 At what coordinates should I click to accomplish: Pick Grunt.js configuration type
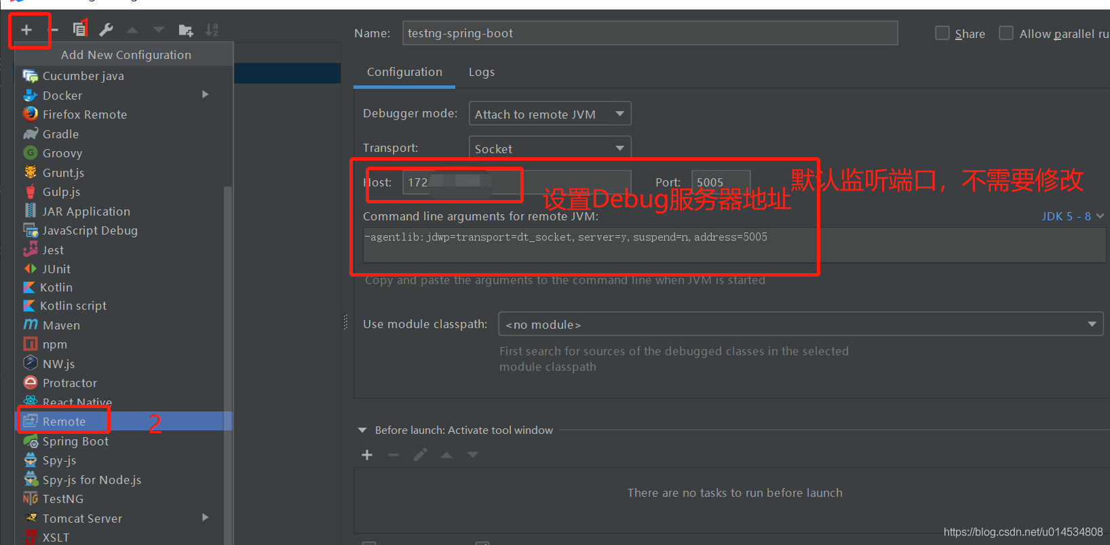click(123, 173)
